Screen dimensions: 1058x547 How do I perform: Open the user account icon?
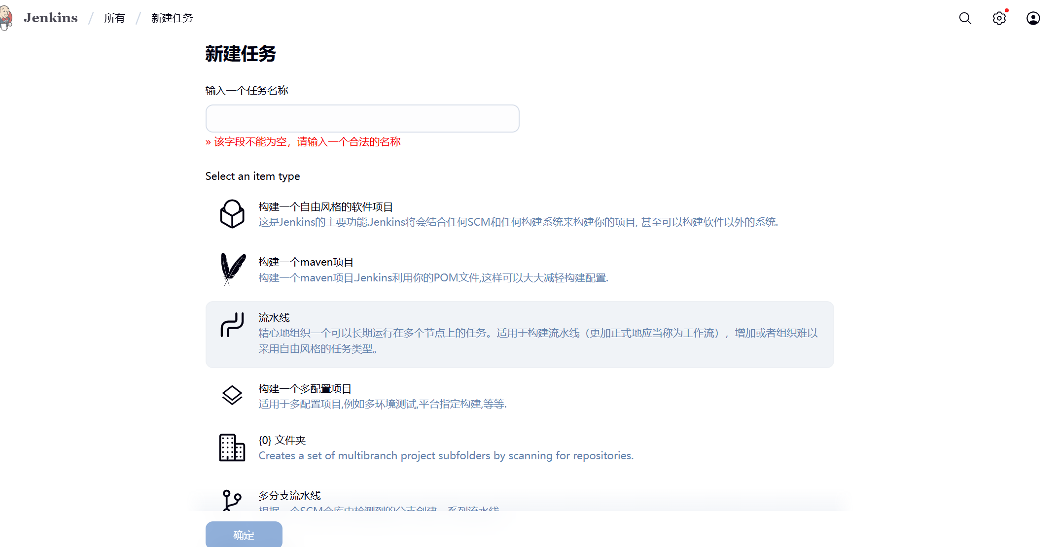click(x=1033, y=18)
